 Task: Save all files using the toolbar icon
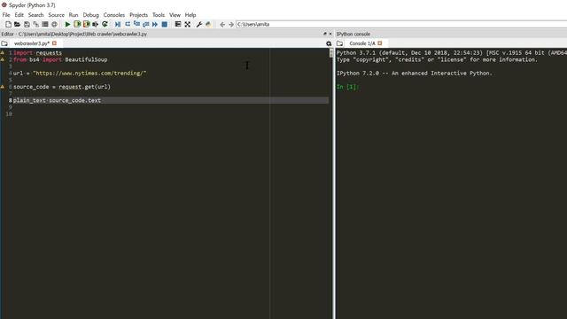[35, 24]
